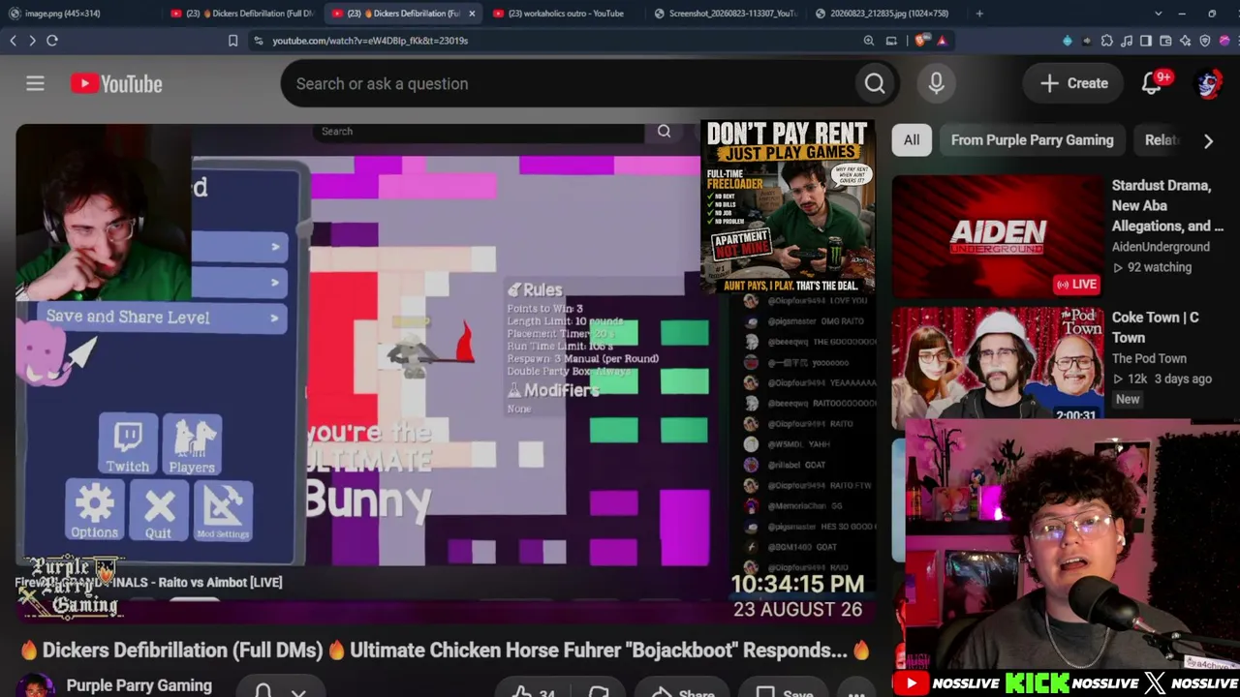Click the Create button
The image size is (1240, 697).
point(1074,84)
